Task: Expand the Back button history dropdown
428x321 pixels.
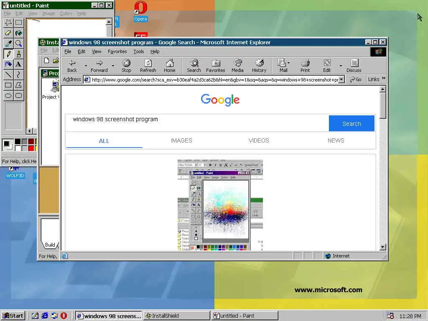Action: pyautogui.click(x=86, y=66)
